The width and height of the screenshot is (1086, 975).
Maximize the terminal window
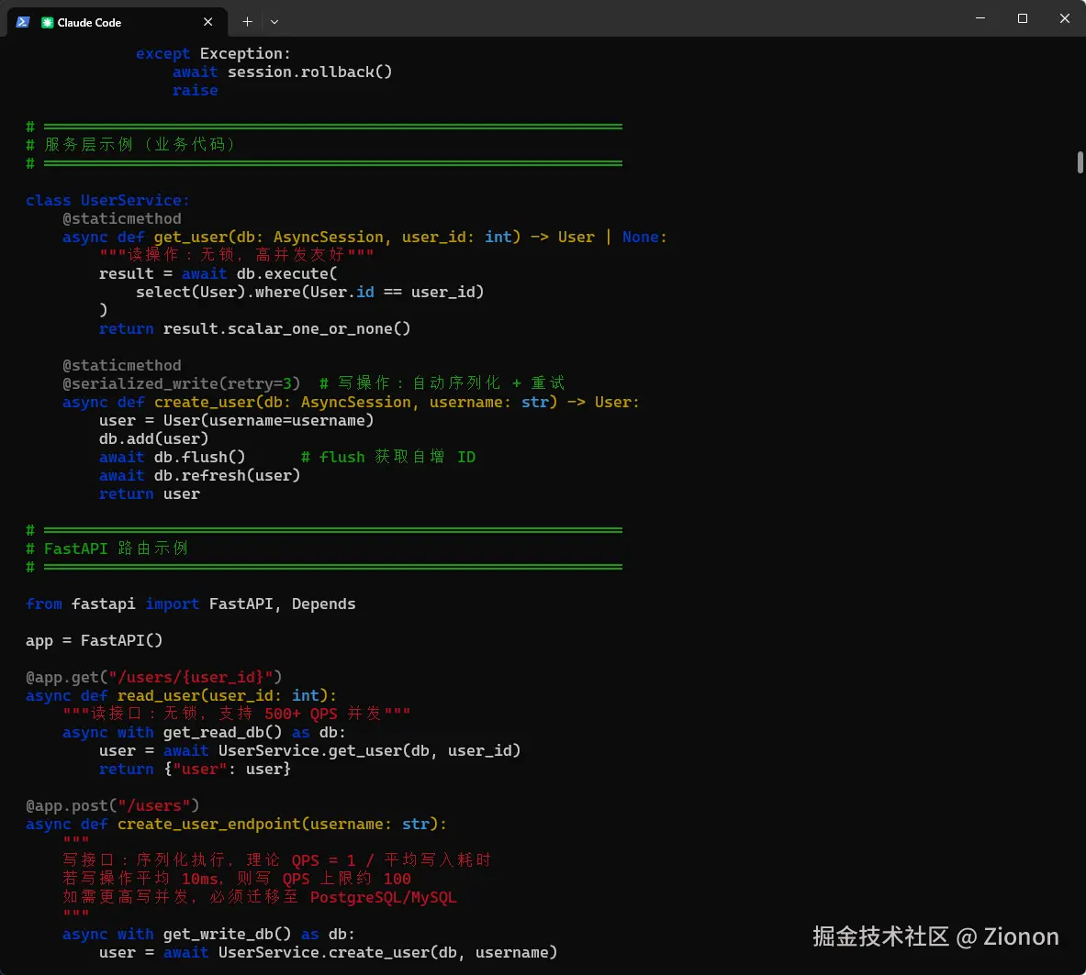click(x=1023, y=18)
